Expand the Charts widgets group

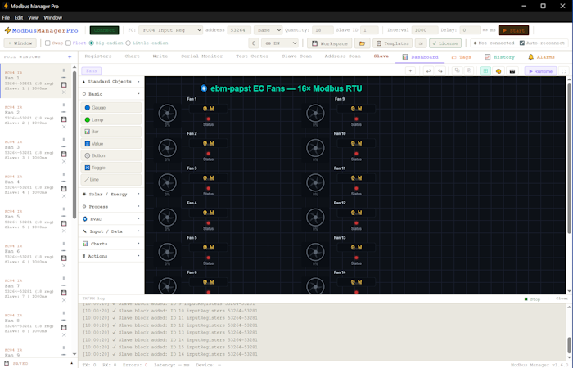point(111,244)
